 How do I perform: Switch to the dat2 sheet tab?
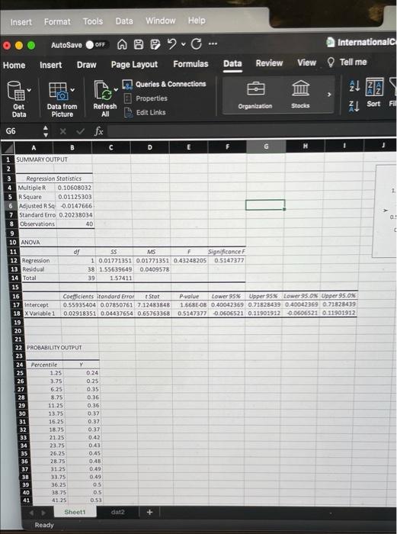(x=117, y=512)
